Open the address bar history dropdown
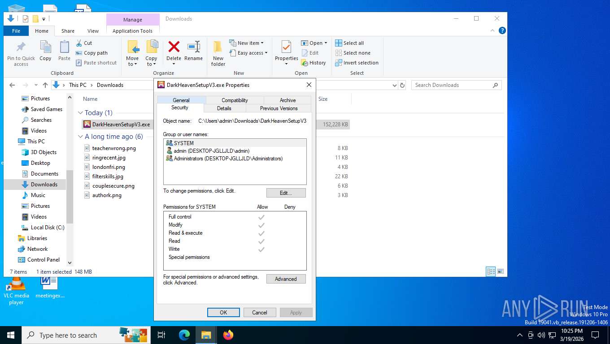This screenshot has height=344, width=610. pos(395,85)
